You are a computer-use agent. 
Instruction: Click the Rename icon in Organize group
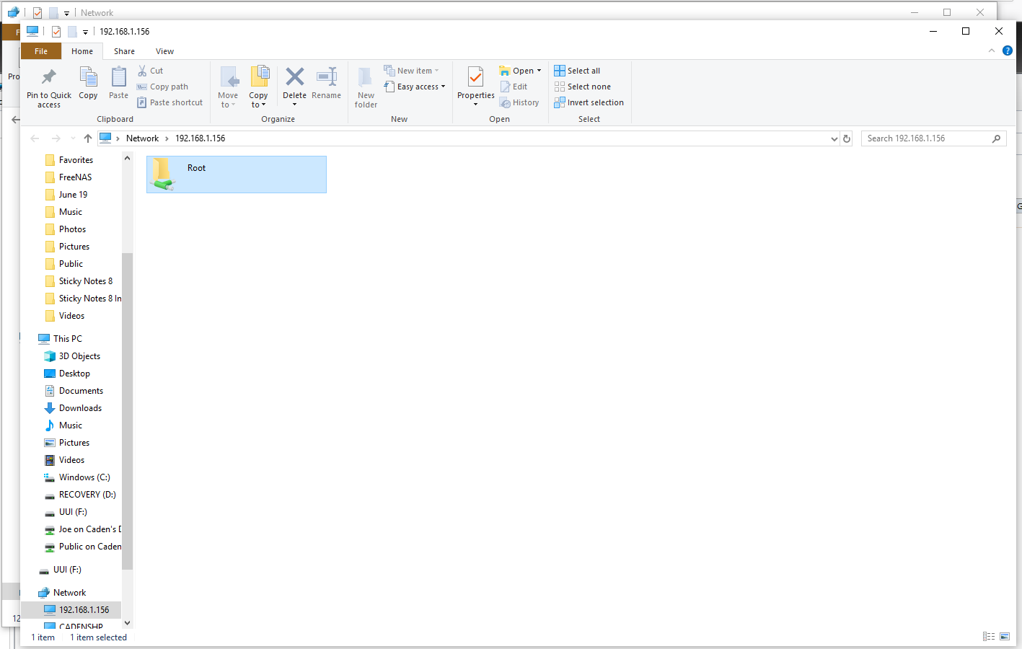coord(326,77)
